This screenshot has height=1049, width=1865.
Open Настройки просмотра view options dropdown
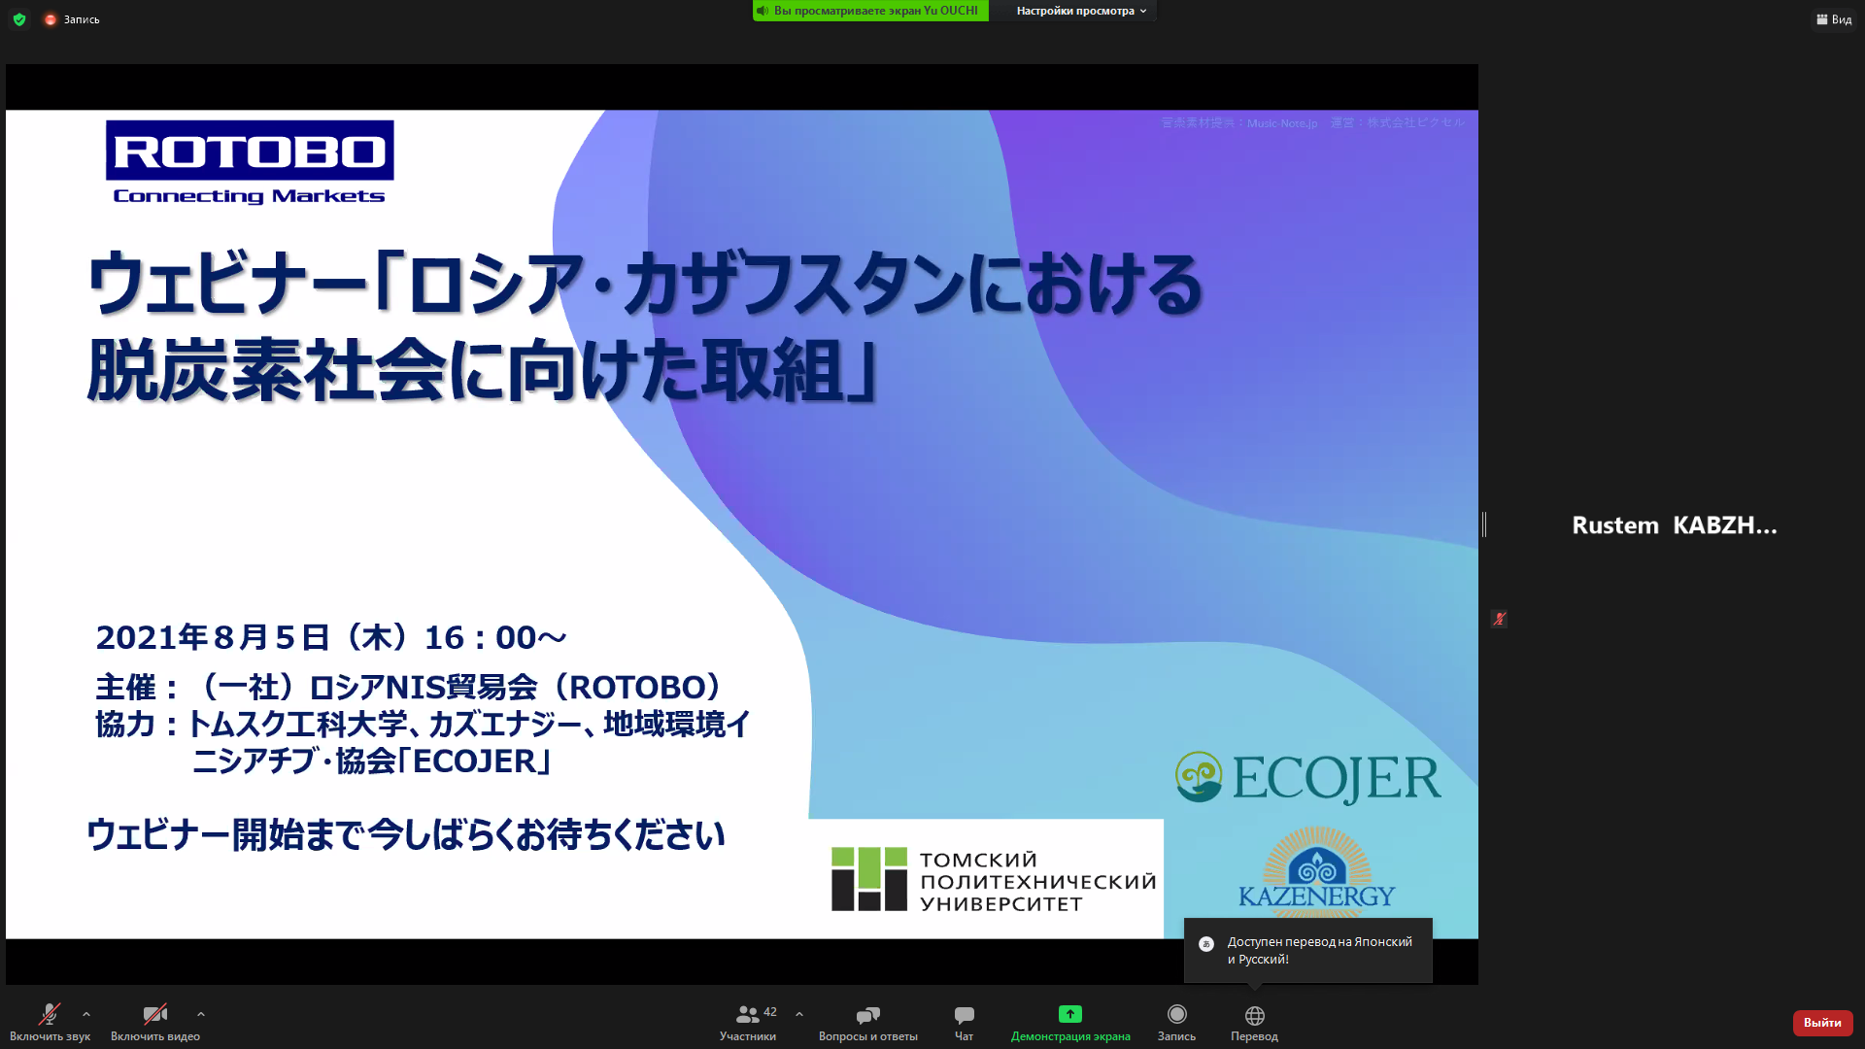coord(1081,11)
